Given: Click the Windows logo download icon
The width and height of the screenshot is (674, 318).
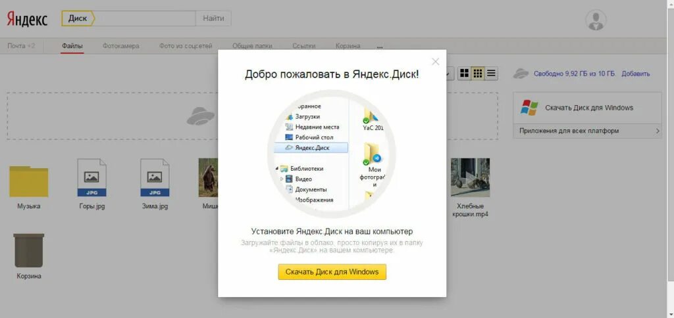Looking at the screenshot, I should [x=529, y=108].
